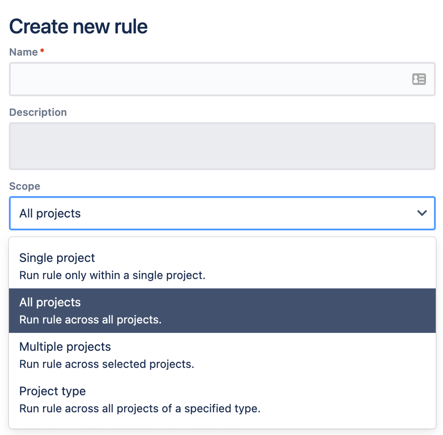
Task: Pick the Project type scope option
Action: click(x=222, y=399)
